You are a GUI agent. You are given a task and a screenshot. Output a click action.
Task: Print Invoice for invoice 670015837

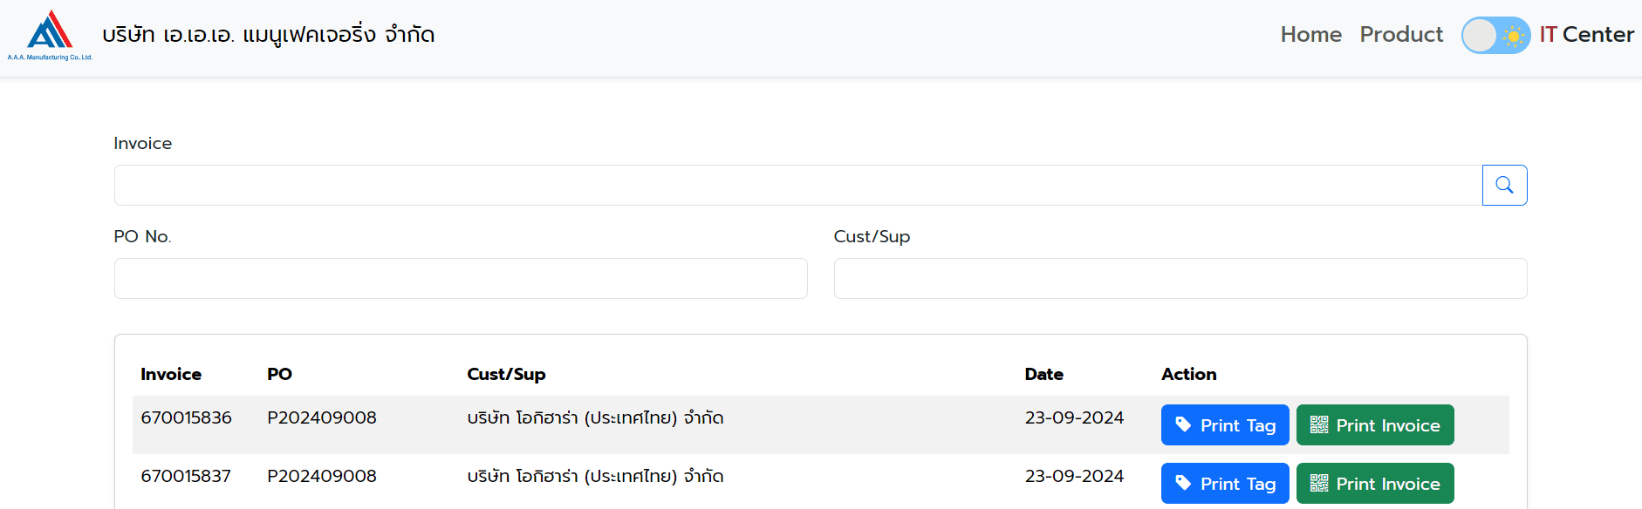tap(1375, 484)
